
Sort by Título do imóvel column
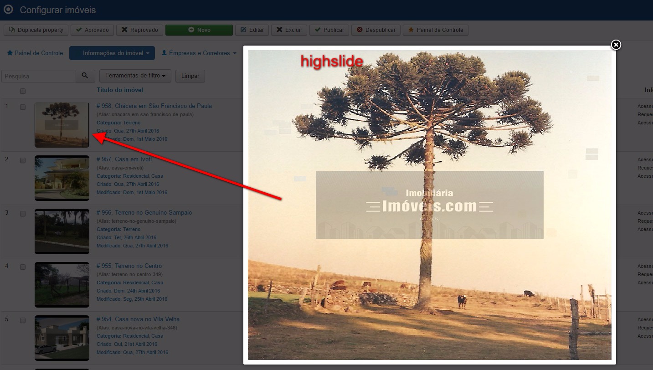(x=120, y=90)
